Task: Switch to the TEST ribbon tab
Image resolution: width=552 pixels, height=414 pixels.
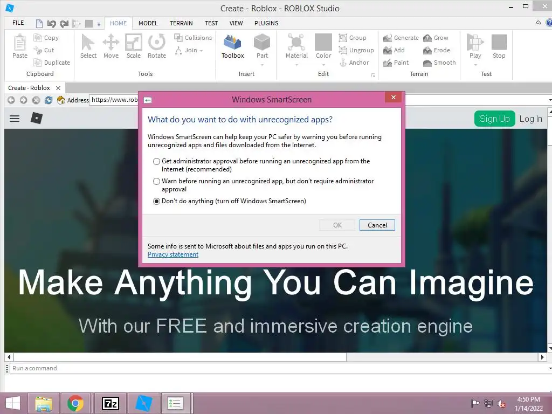Action: 211,23
